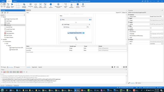The image size is (164, 92).
Task: Switch to the DEBUG ribbon tab
Action: [15, 1]
